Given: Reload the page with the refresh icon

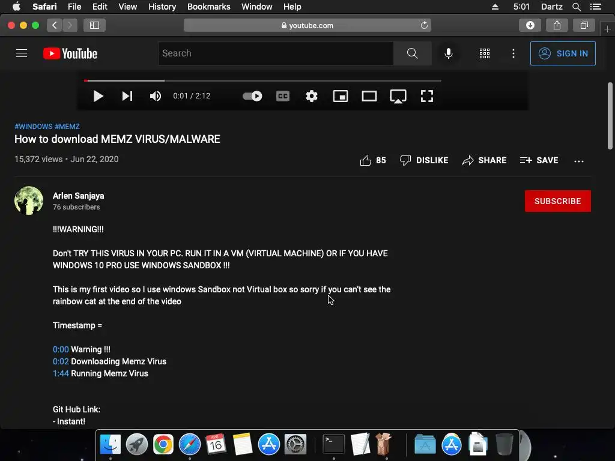Looking at the screenshot, I should click(x=424, y=25).
